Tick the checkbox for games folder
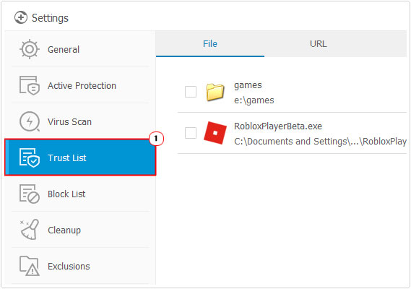 point(191,92)
